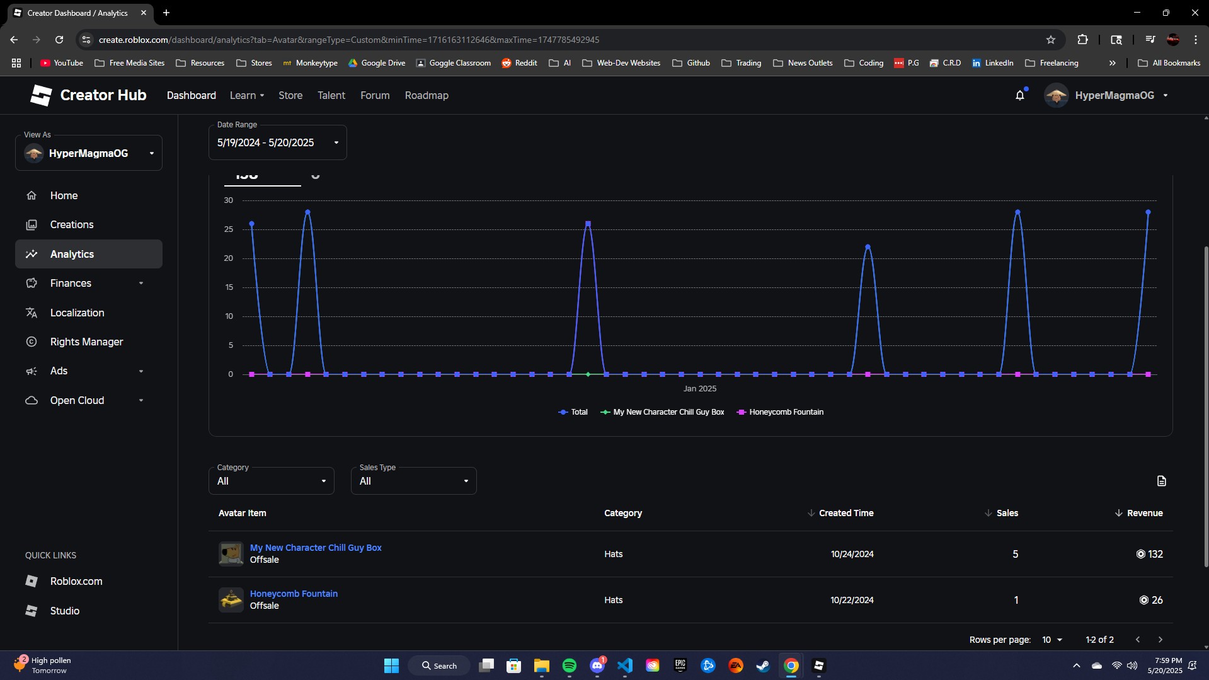Viewport: 1209px width, 680px height.
Task: Open the Reddit bookmark
Action: pyautogui.click(x=519, y=63)
